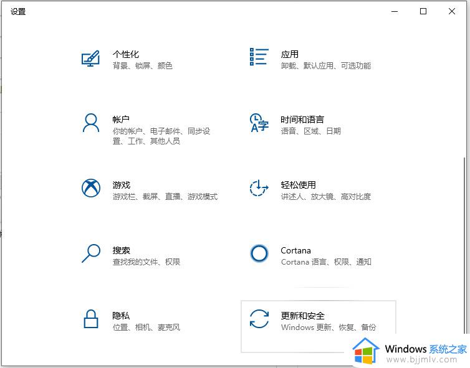Click the 游戏 Xbox icon

[91, 188]
